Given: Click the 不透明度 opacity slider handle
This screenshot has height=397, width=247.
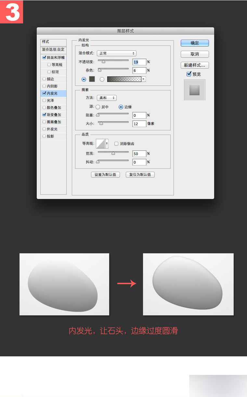Looking at the screenshot, I should [x=104, y=61].
